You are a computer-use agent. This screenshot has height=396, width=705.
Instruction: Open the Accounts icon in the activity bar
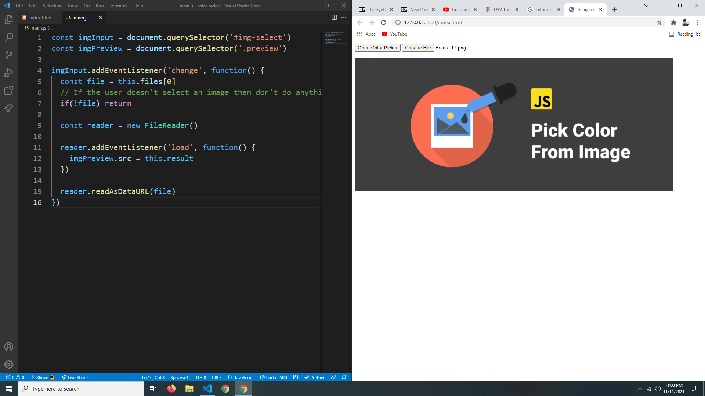coord(9,347)
